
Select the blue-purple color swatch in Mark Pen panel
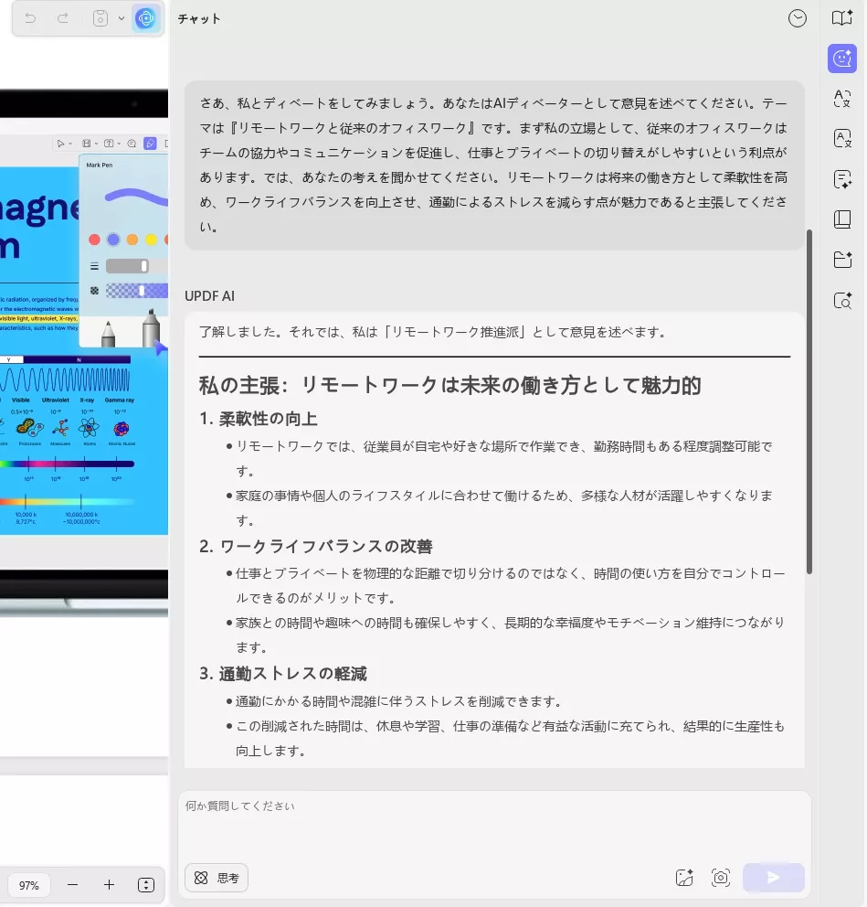[113, 240]
